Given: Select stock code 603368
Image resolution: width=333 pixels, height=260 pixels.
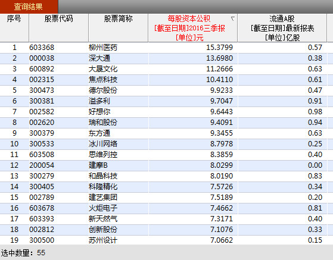Looking at the screenshot, I should coord(42,48).
